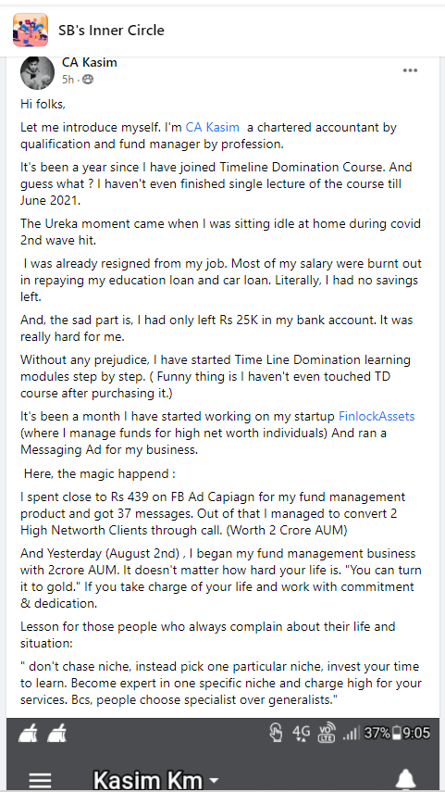This screenshot has width=445, height=792.
Task: Tap the notification bell icon
Action: coord(405,780)
